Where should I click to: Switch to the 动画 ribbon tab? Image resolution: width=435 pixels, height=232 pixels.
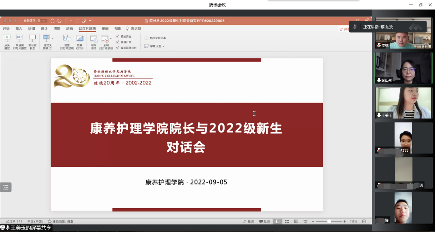tap(69, 28)
